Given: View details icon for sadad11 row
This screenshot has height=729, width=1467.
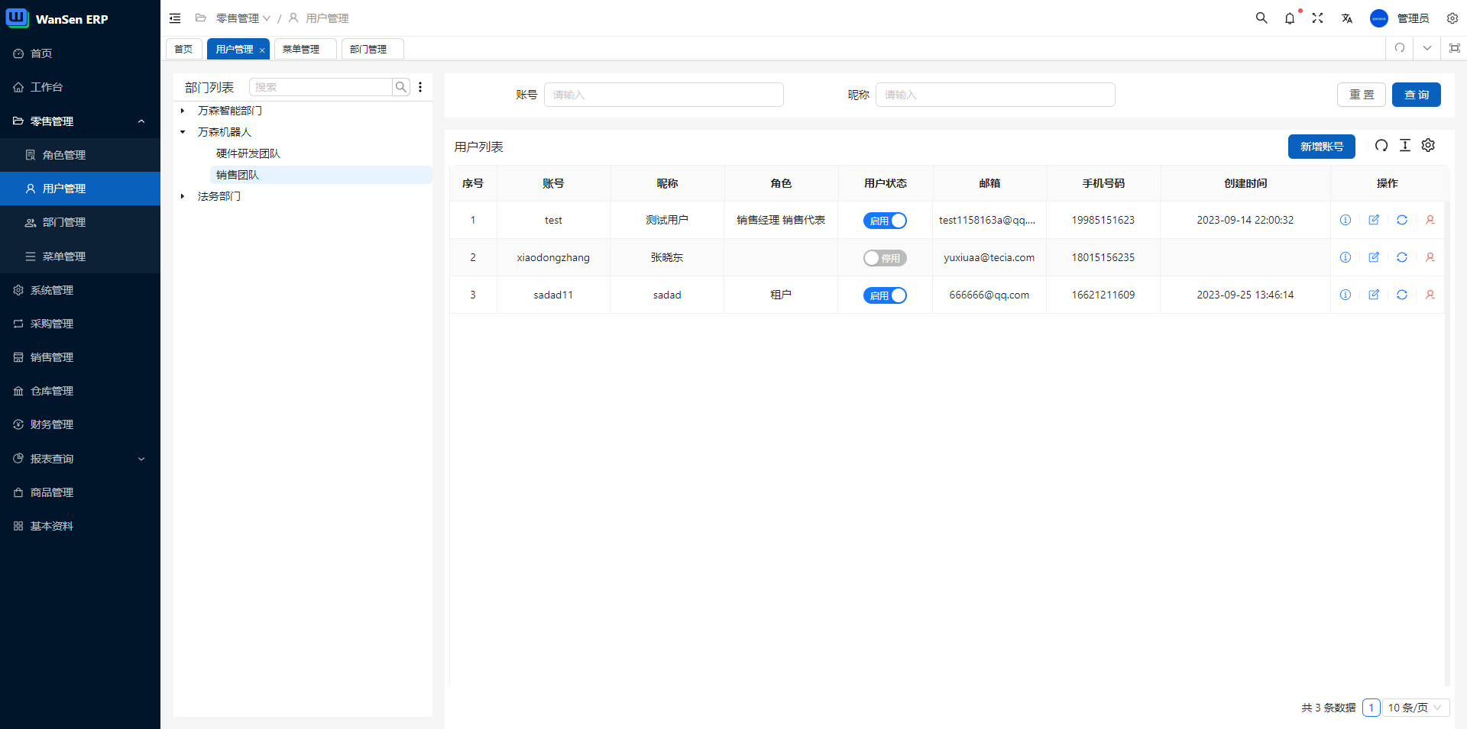Looking at the screenshot, I should point(1345,295).
